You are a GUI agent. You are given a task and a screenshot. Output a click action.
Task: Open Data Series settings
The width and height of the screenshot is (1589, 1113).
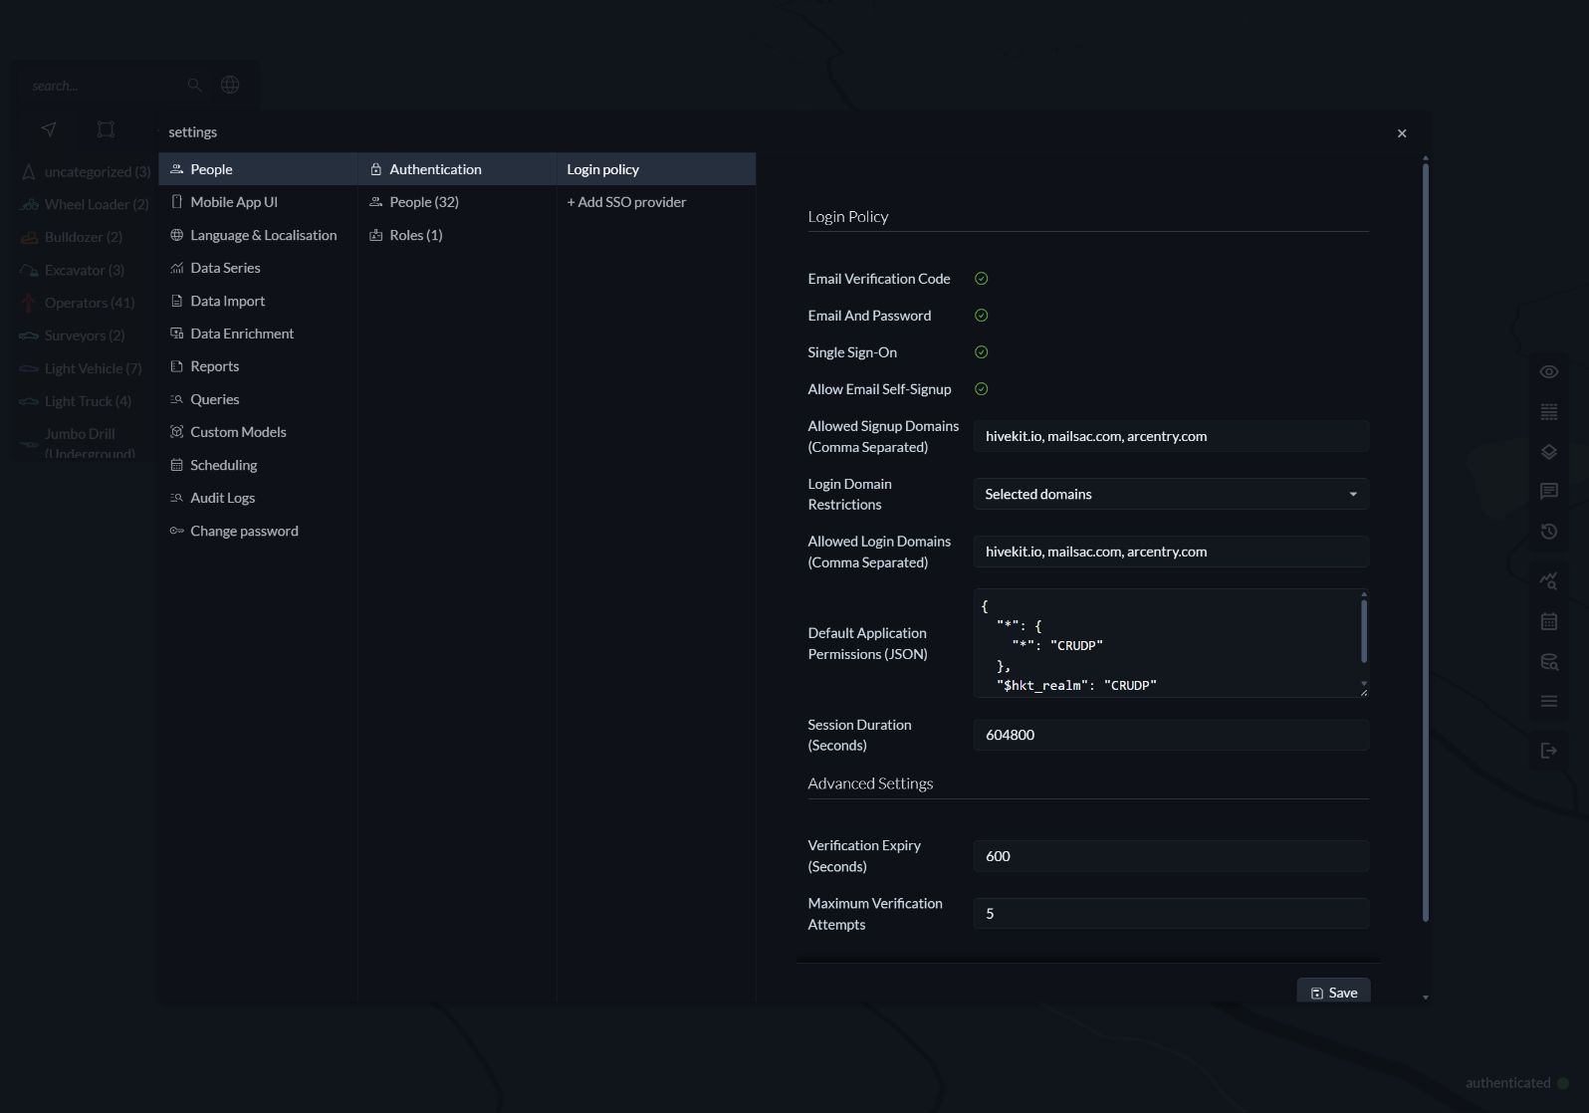coord(258,268)
